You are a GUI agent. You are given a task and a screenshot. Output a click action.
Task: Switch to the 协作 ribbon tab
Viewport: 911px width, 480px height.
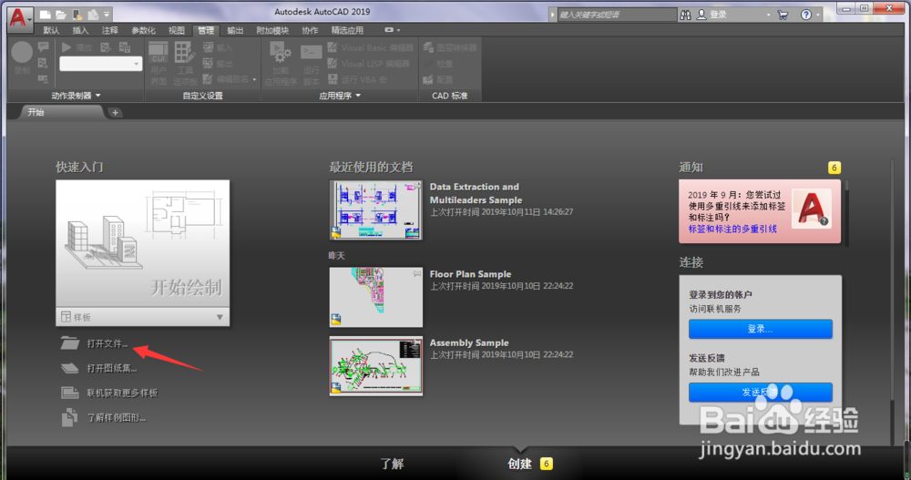(310, 30)
